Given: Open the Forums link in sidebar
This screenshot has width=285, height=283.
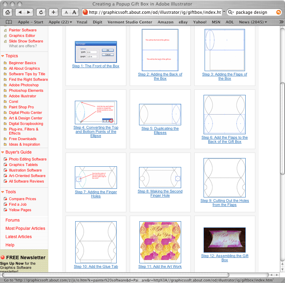Looking at the screenshot, I should click(12, 220).
